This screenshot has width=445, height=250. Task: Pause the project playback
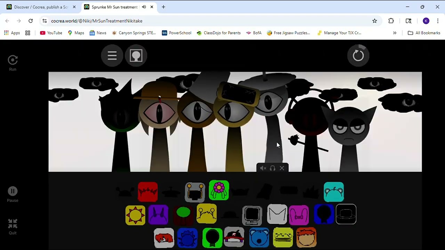(13, 194)
